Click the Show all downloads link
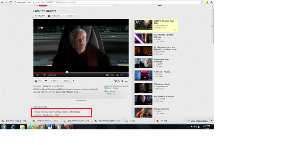This screenshot has width=300, height=145. [199, 121]
